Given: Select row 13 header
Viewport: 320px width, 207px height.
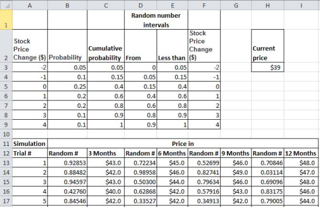Looking at the screenshot, I should click(x=6, y=163).
